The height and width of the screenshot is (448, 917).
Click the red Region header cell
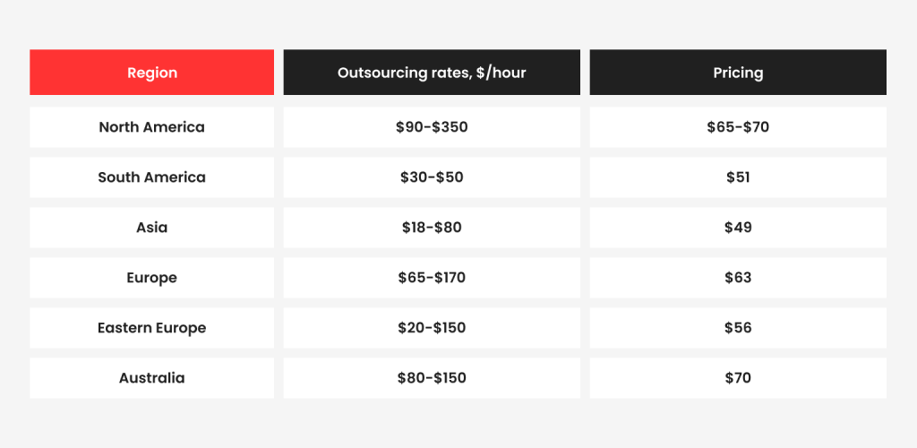click(151, 72)
